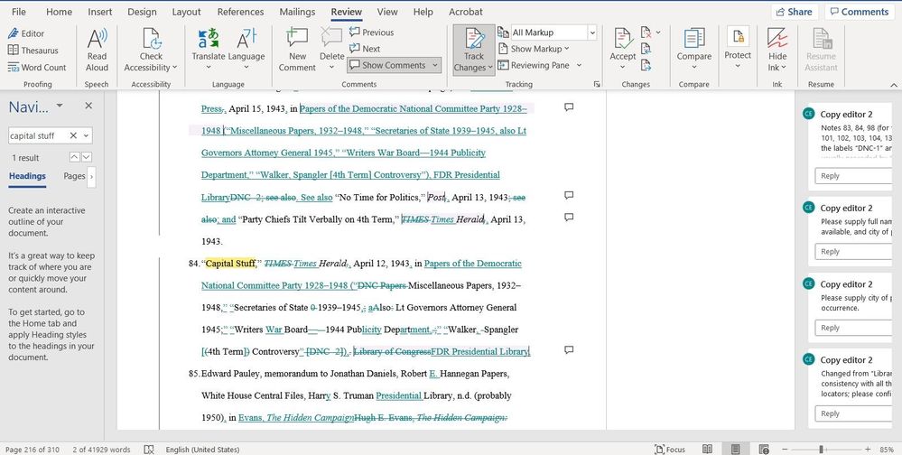Zoom out with the minus button
The height and width of the screenshot is (455, 902).
click(x=785, y=450)
